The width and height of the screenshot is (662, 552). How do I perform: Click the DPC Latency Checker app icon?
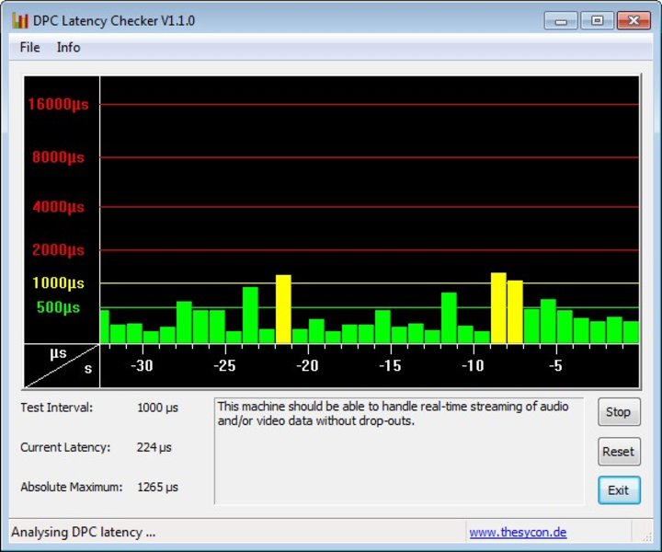[20, 20]
